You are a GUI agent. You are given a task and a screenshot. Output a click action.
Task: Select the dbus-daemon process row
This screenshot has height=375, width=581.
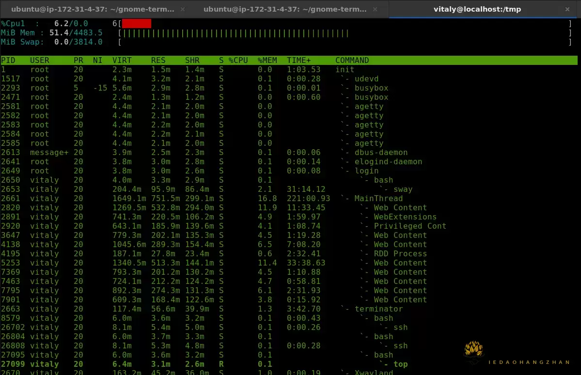tap(289, 153)
